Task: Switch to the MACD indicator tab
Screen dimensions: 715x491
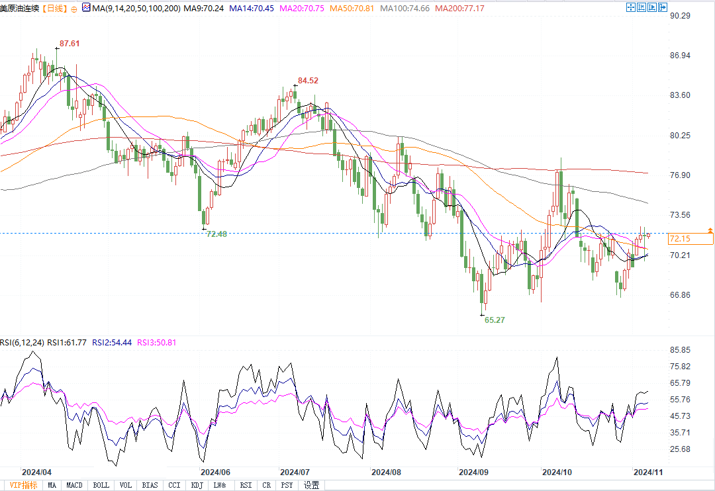Action: coord(74,485)
